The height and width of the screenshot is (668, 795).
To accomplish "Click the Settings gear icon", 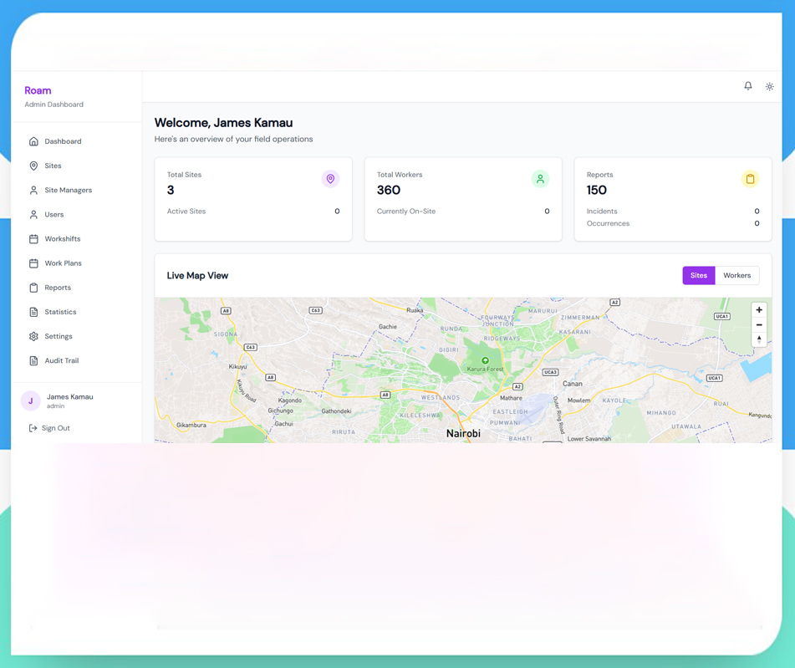I will (33, 336).
